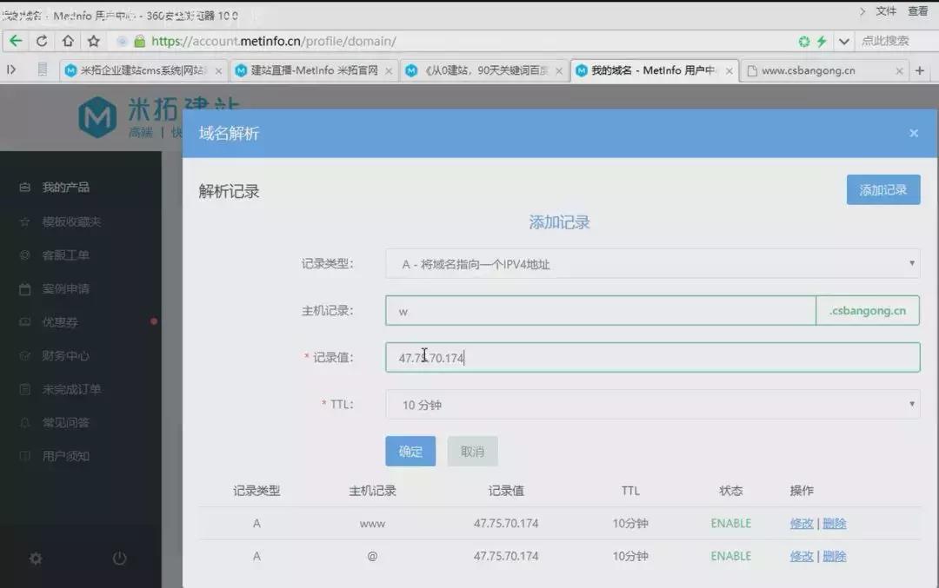Click the bookmark star in address bar
The height and width of the screenshot is (588, 939).
click(92, 40)
